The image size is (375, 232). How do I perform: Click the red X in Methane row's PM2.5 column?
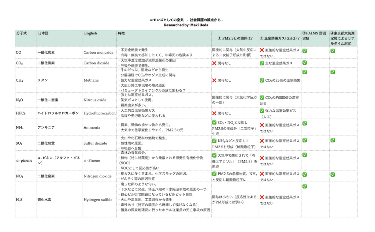214,80
